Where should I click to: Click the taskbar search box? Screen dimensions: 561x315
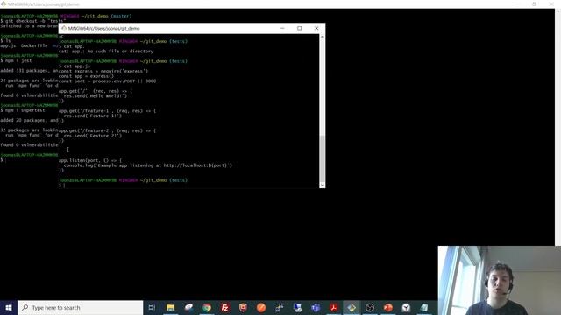[x=80, y=307]
